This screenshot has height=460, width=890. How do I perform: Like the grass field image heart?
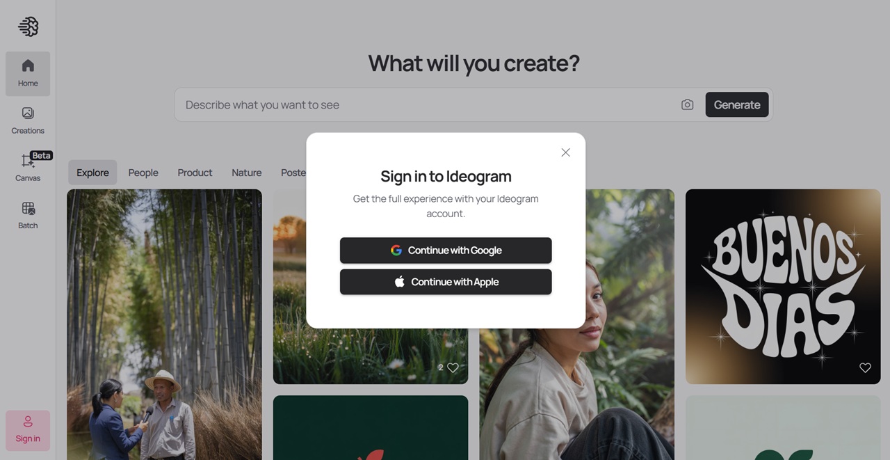453,367
